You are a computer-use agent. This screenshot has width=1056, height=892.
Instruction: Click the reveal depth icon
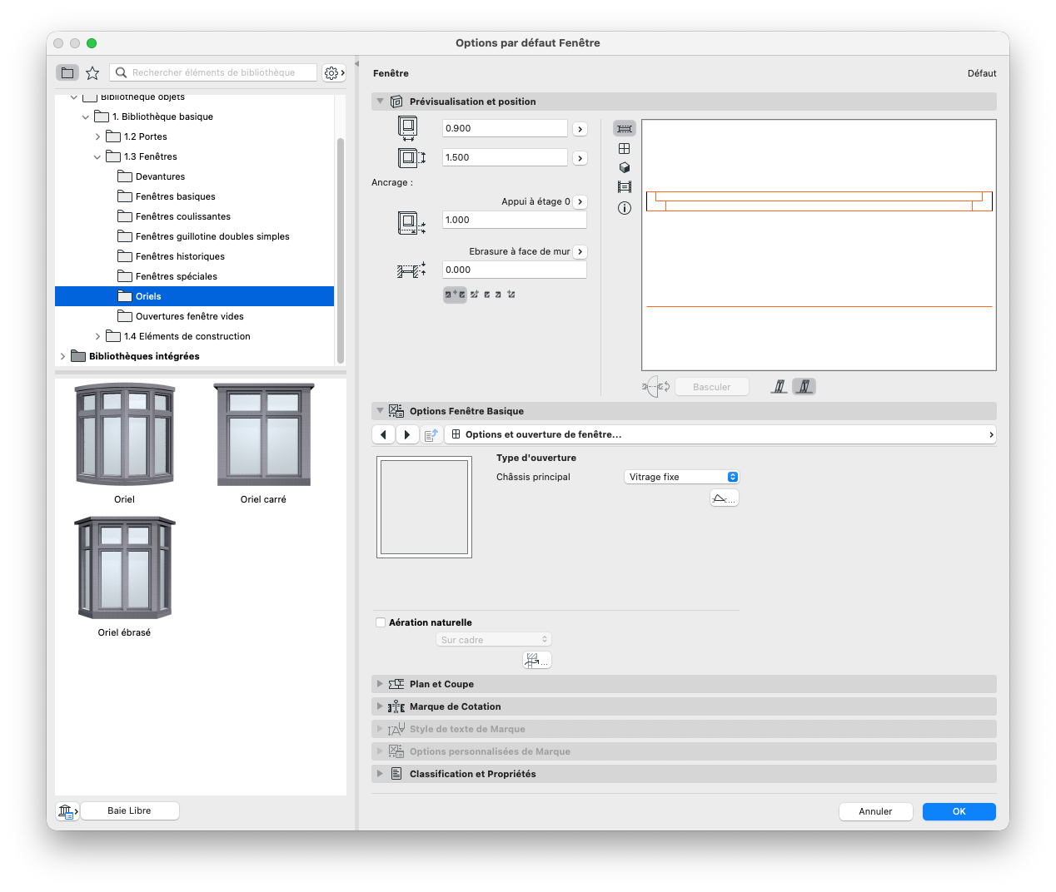[411, 270]
